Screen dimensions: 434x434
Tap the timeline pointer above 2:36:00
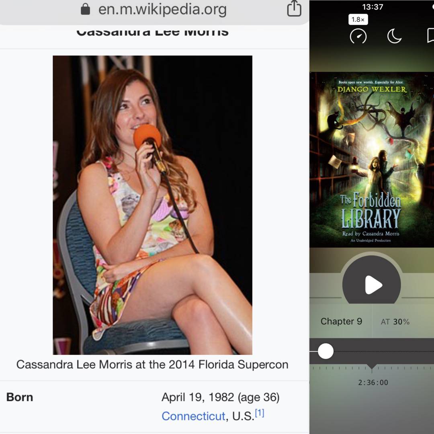(x=372, y=367)
